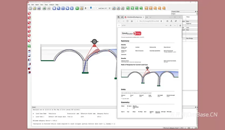Click the Undo arrow icon
This screenshot has width=225, height=130.
[x=44, y=8]
